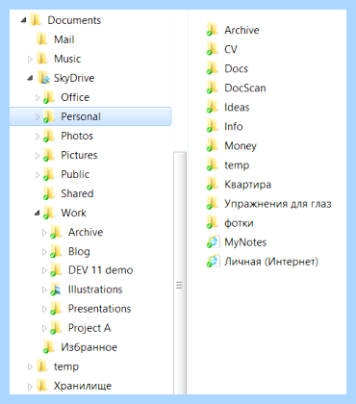Click the DocScan folder icon

pos(213,88)
